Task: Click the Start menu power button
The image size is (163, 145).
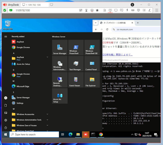Action: (x=6, y=127)
